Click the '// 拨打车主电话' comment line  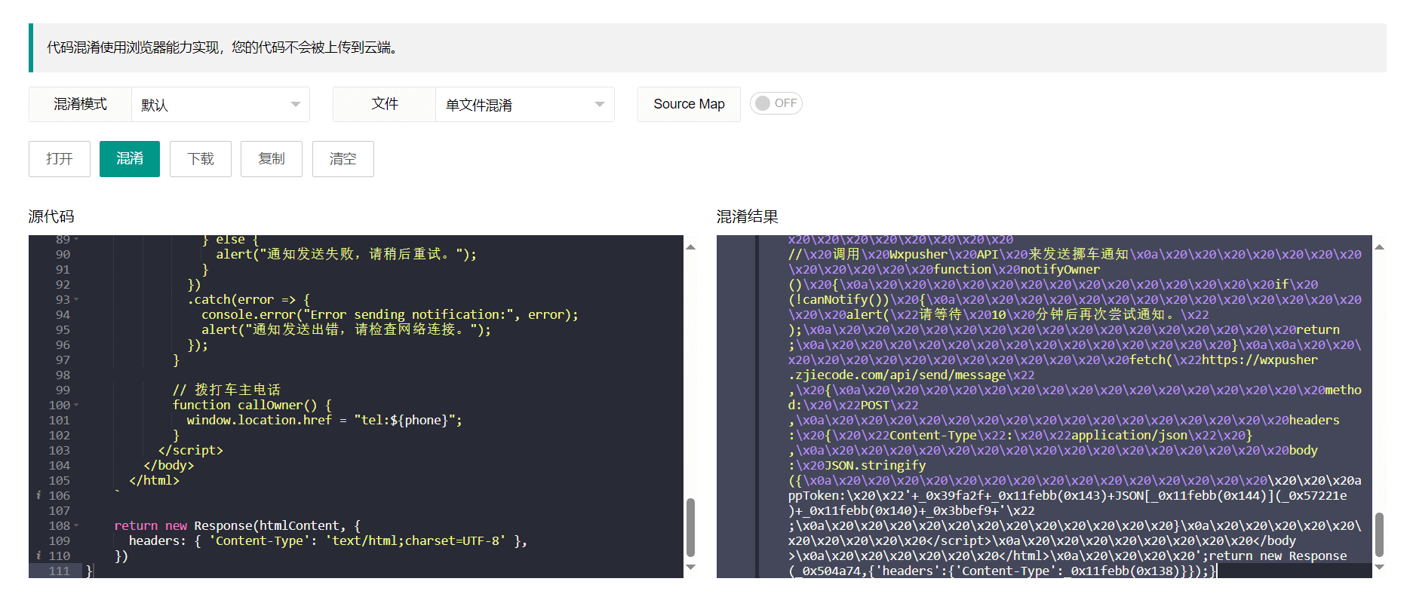coord(226,390)
